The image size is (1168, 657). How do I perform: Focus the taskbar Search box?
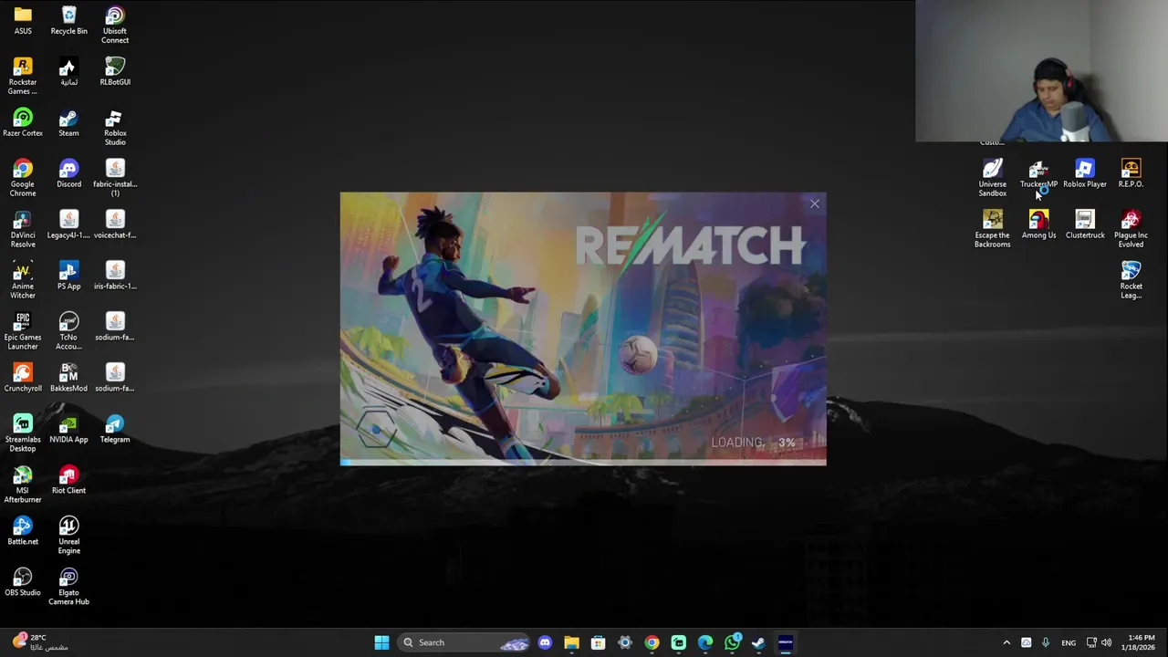pos(464,642)
